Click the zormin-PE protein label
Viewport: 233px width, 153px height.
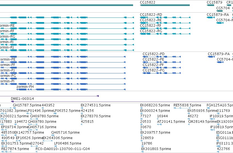pyautogui.click(x=8, y=59)
